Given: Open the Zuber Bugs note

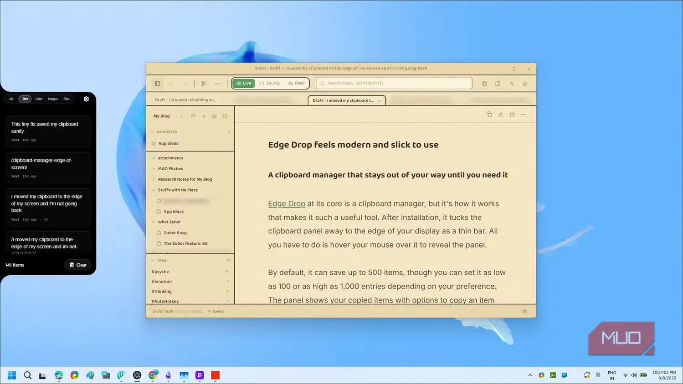Looking at the screenshot, I should (x=175, y=232).
